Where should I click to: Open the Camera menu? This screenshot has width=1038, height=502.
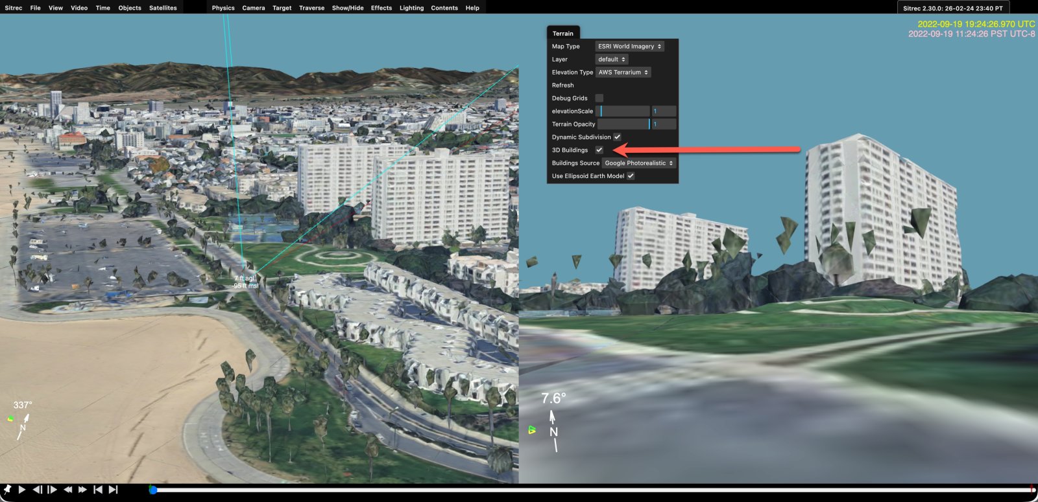pos(254,8)
